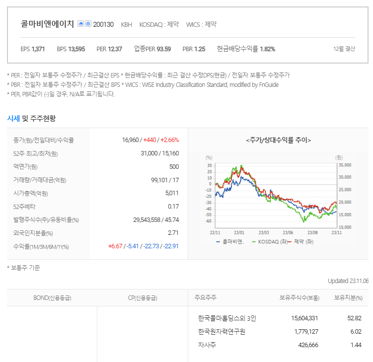Click trading volume value 99,101 / 17

(165, 180)
